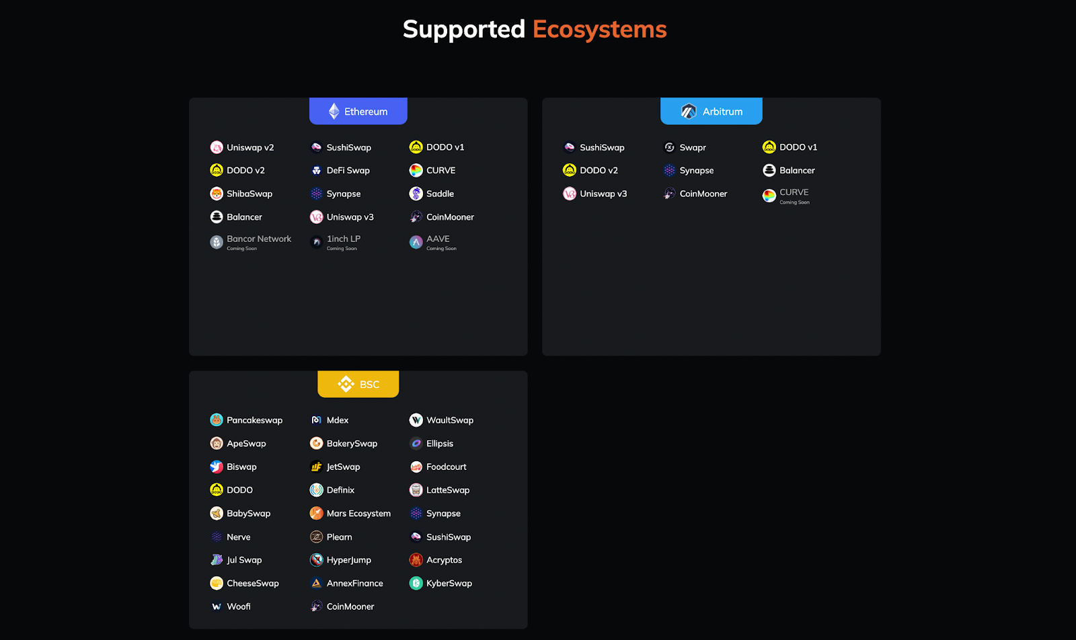Select the Ethereum ecosystem tab
Viewport: 1076px width, 640px height.
click(358, 111)
